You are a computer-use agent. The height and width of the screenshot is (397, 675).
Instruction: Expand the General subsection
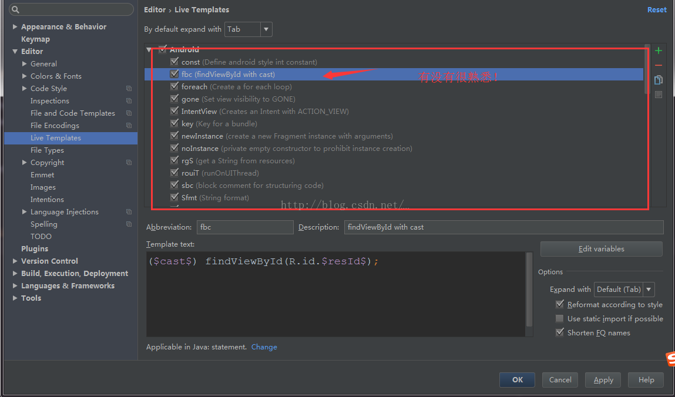pos(25,63)
